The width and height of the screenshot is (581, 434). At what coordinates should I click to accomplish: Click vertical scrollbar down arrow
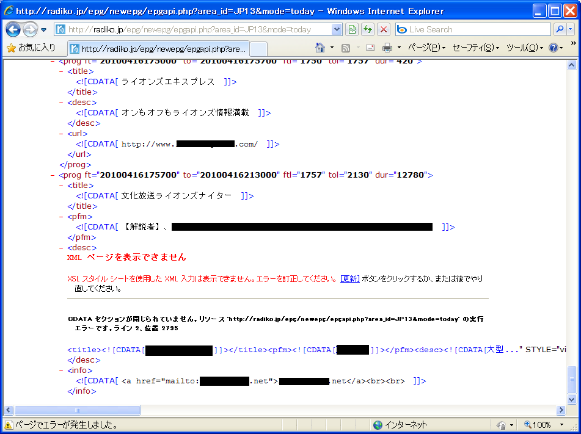pyautogui.click(x=571, y=399)
